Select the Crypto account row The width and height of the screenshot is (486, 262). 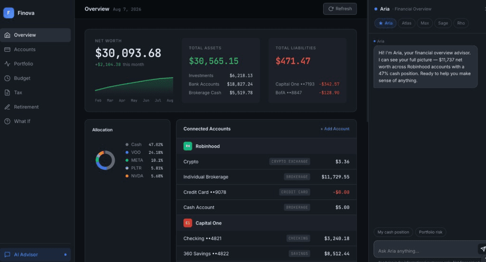pos(266,161)
